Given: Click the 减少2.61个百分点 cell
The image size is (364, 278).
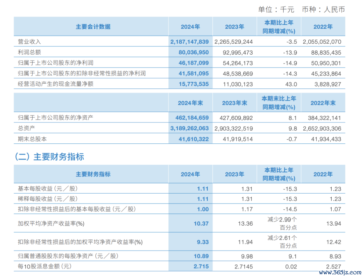Looking at the screenshot, I should pyautogui.click(x=282, y=242).
